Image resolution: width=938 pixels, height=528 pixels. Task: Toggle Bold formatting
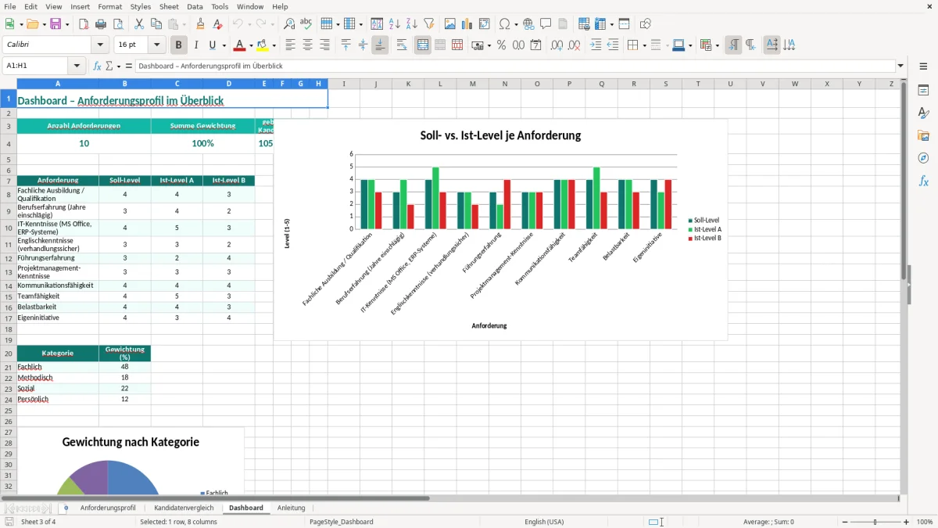179,45
